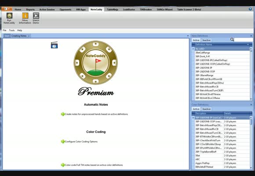
Task: Open the document tabs dropdown arrow
Action: [x=188, y=36]
